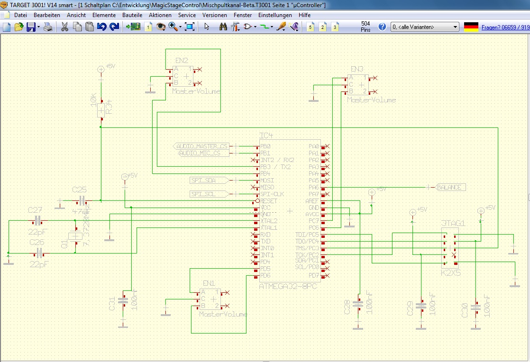Select the BALANCE signal label
The width and height of the screenshot is (530, 362).
coord(449,187)
